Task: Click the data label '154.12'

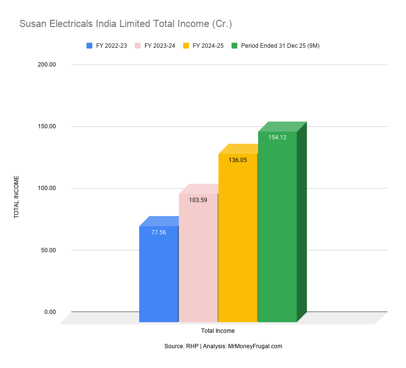Action: (277, 137)
